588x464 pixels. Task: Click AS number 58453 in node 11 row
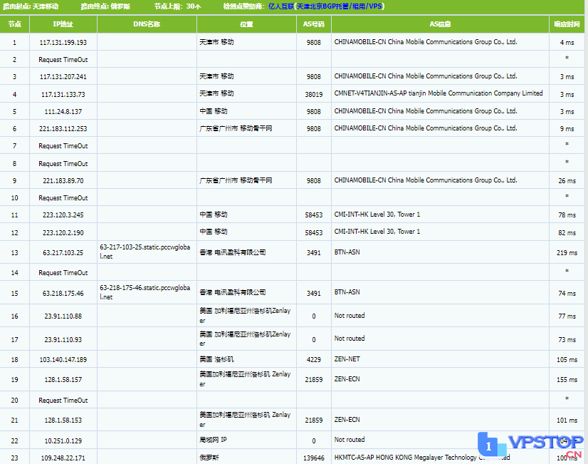(x=313, y=215)
